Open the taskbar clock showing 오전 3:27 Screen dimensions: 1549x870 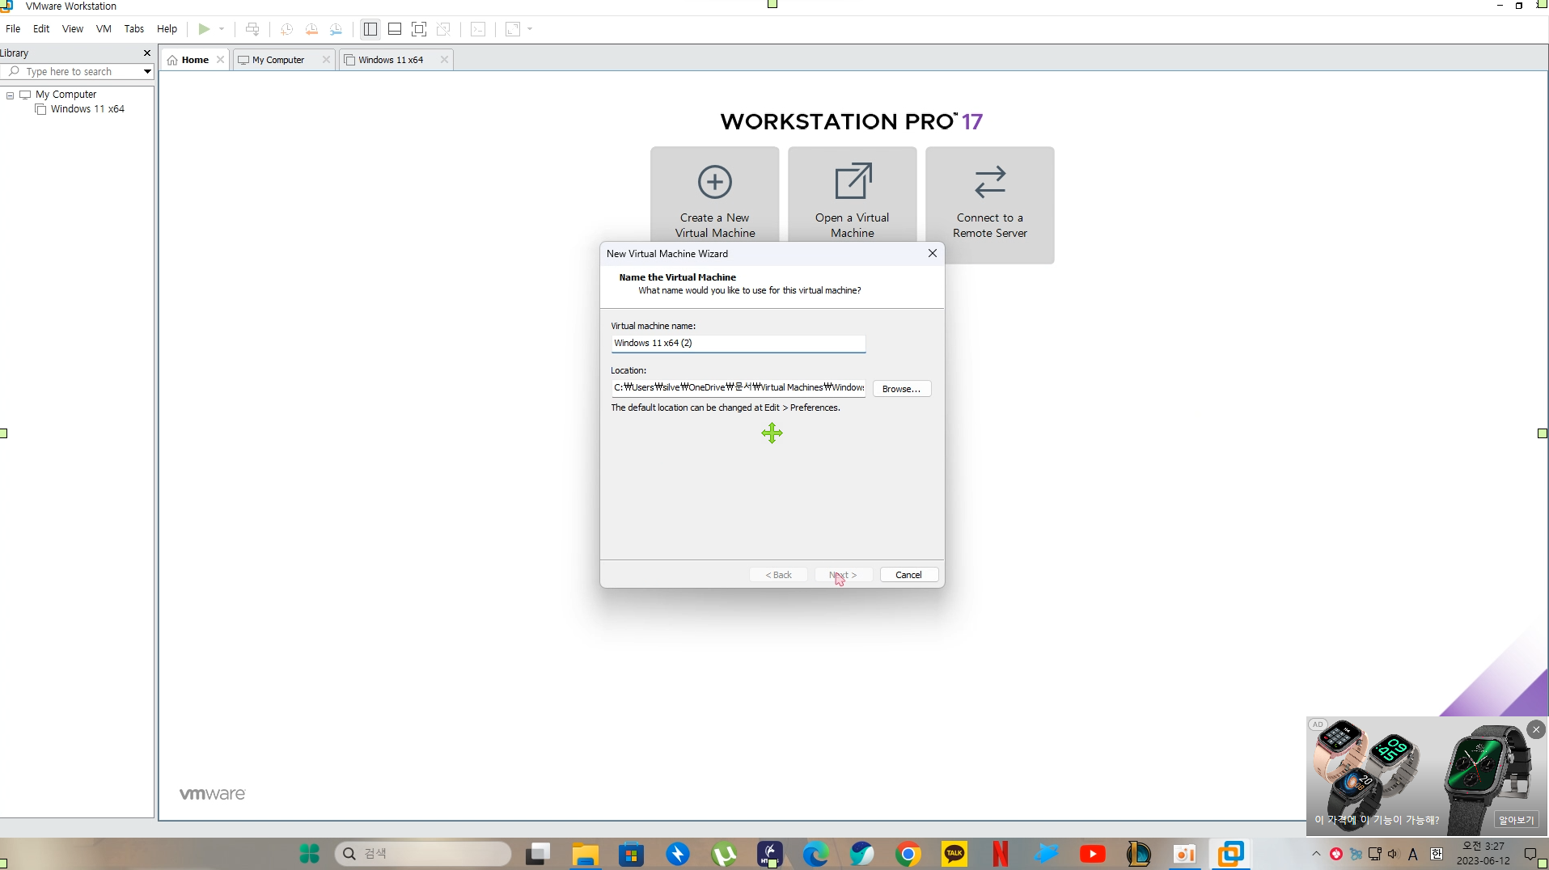pyautogui.click(x=1483, y=854)
